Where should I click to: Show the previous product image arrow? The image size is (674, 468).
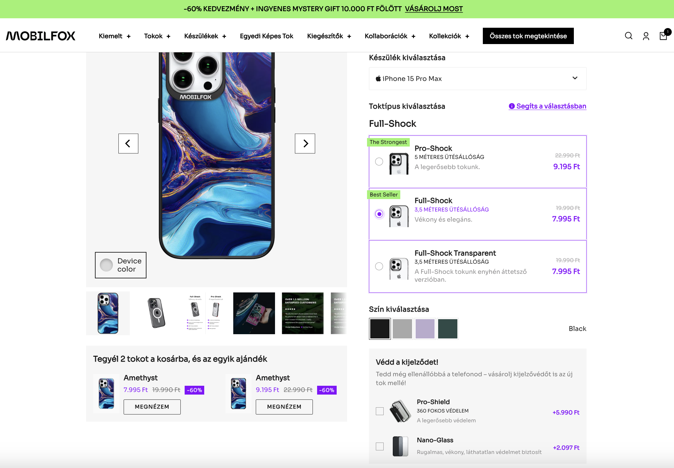tap(128, 143)
